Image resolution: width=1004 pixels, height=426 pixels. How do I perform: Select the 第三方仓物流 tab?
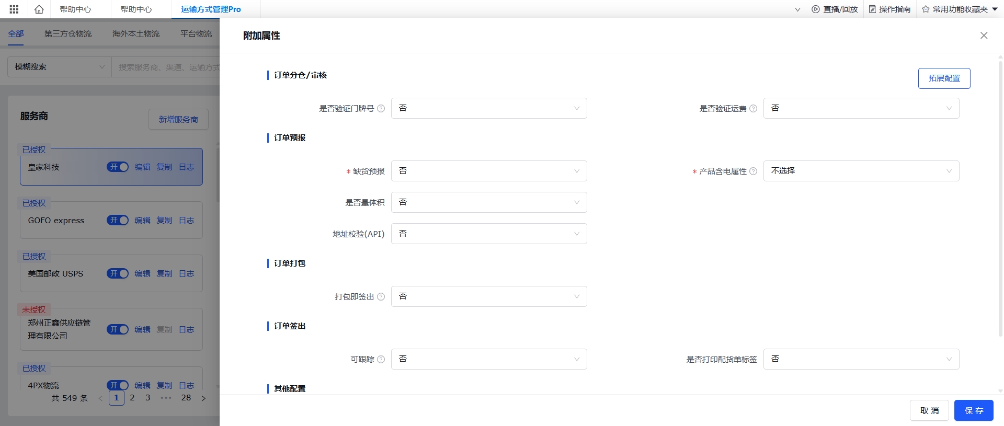68,33
